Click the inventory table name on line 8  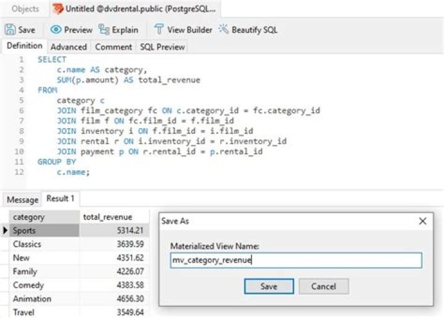click(102, 131)
